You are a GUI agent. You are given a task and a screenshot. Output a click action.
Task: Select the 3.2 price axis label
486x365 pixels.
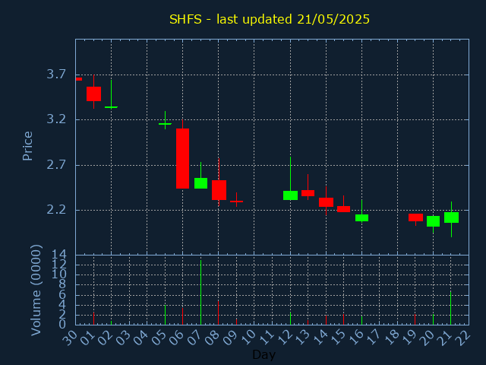[x=56, y=119]
